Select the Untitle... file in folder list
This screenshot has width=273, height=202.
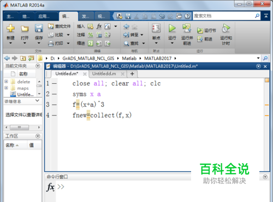(x=22, y=94)
